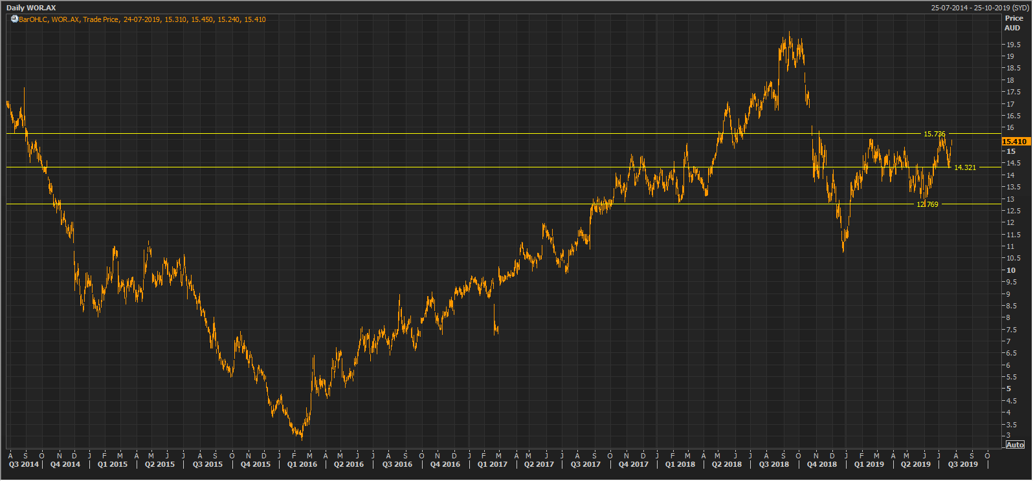Image resolution: width=1033 pixels, height=481 pixels.
Task: Click the Q2 2018 quarter label
Action: click(x=727, y=464)
